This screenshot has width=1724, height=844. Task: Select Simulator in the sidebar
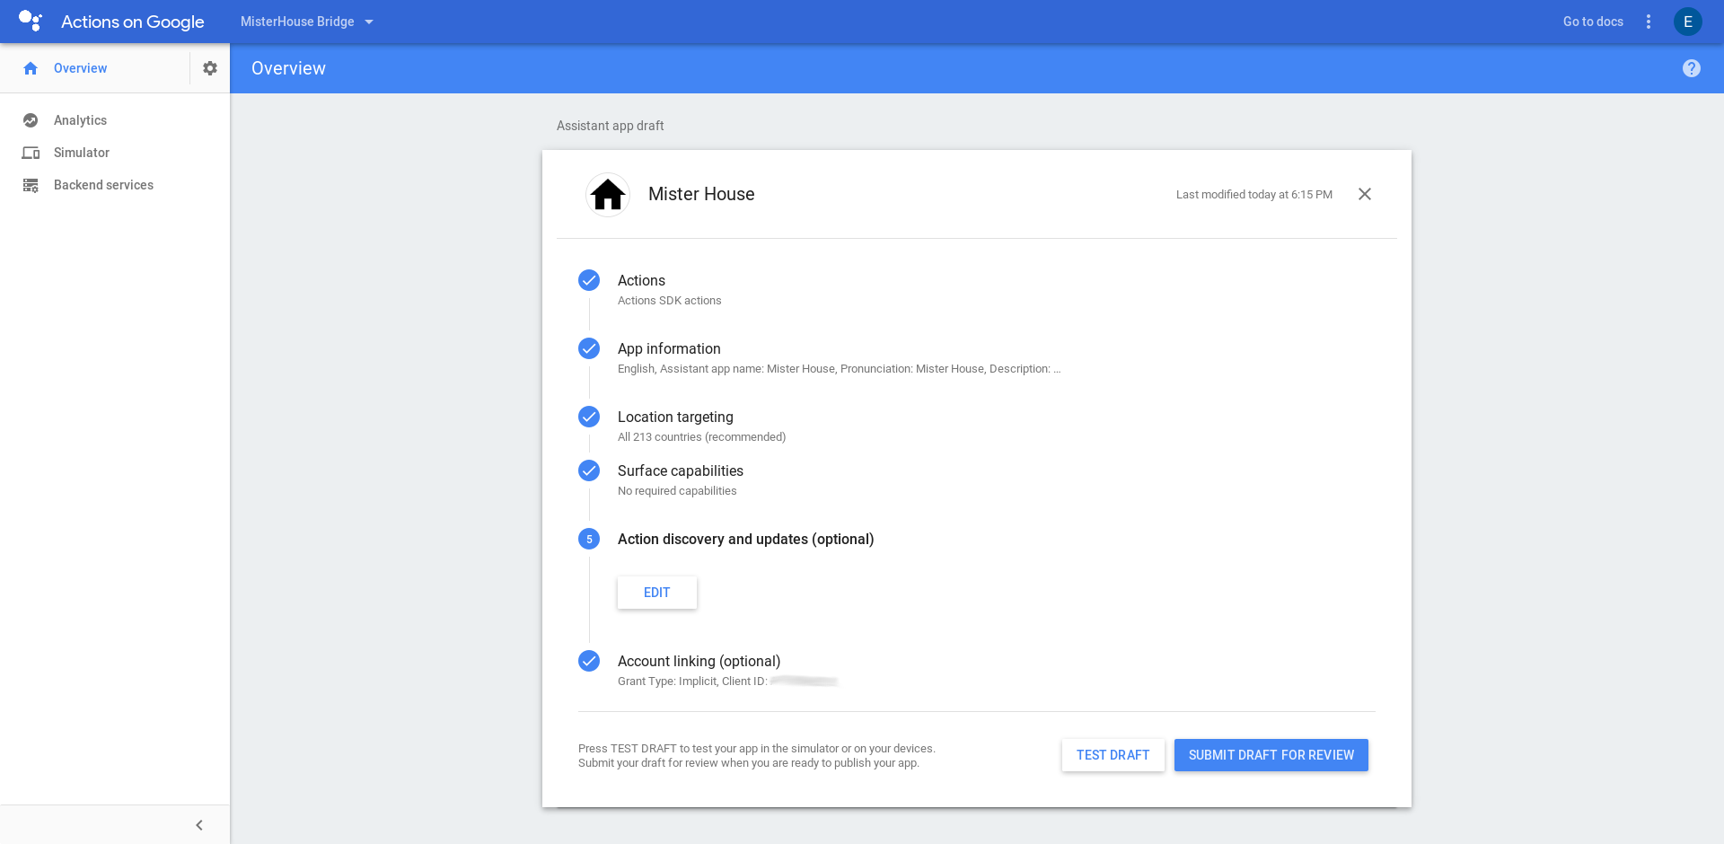coord(82,153)
